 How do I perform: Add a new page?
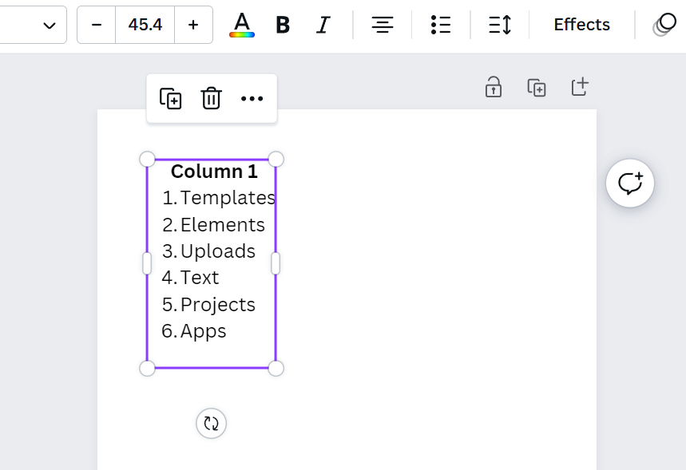pyautogui.click(x=580, y=87)
